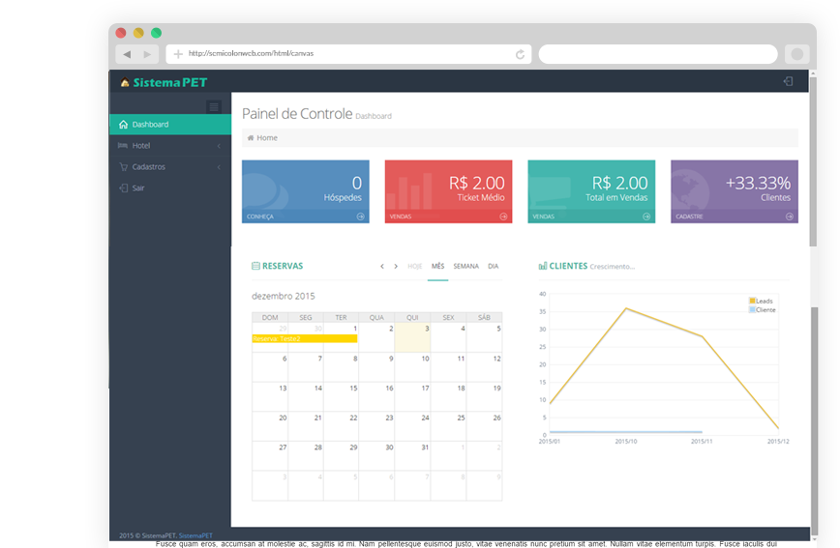840x548 pixels.
Task: Click the SistemaPET logo
Action: [x=164, y=82]
